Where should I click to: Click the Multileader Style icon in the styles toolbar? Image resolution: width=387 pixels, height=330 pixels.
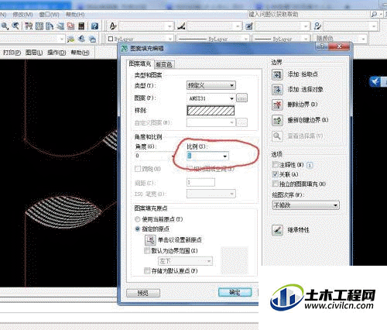317,26
